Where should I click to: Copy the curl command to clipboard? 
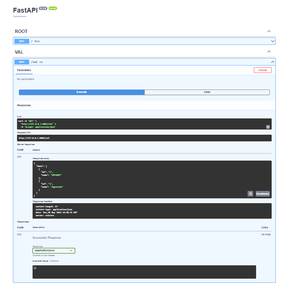[268, 127]
